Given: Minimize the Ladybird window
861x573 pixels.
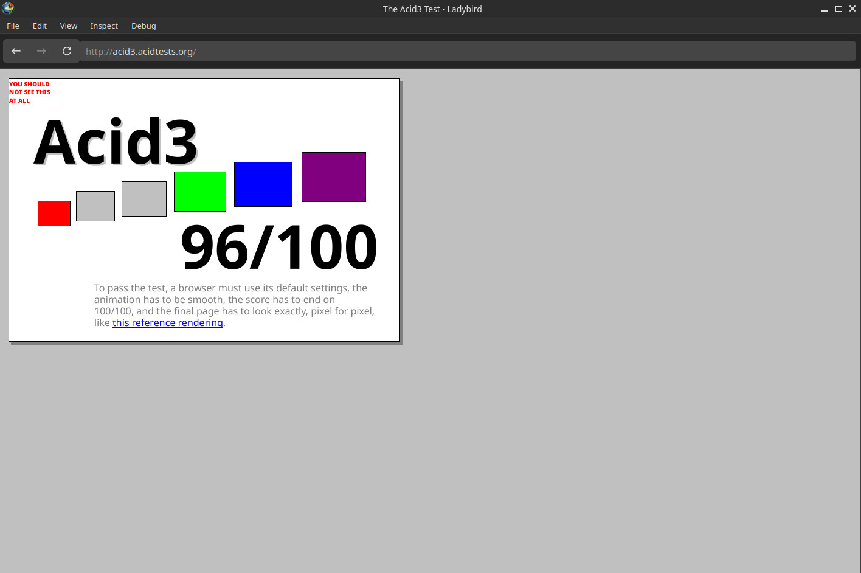Looking at the screenshot, I should 825,9.
